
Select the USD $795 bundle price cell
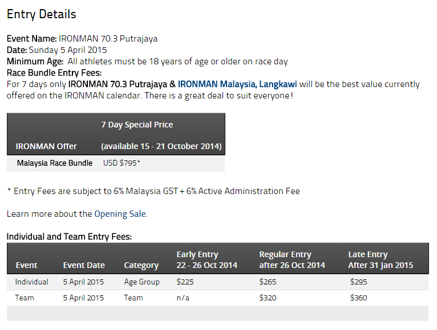tap(122, 163)
